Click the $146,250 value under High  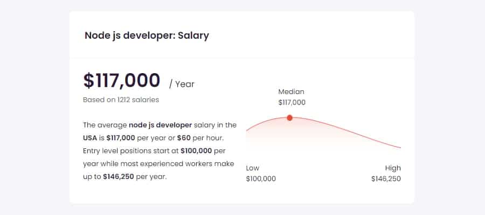coord(386,178)
